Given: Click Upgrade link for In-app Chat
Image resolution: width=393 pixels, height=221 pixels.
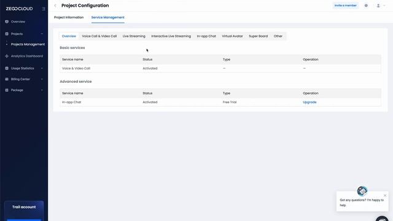Looking at the screenshot, I should pyautogui.click(x=309, y=103).
